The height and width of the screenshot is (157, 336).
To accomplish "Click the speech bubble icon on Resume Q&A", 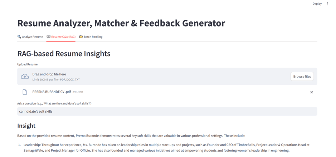I will 48,36.
